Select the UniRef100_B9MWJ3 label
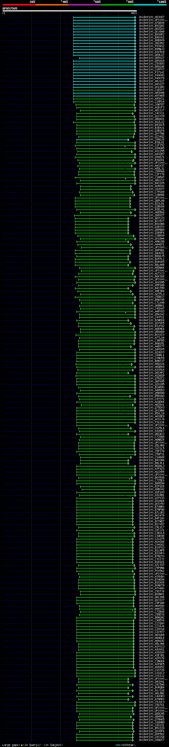The image size is (169, 747). [151, 49]
